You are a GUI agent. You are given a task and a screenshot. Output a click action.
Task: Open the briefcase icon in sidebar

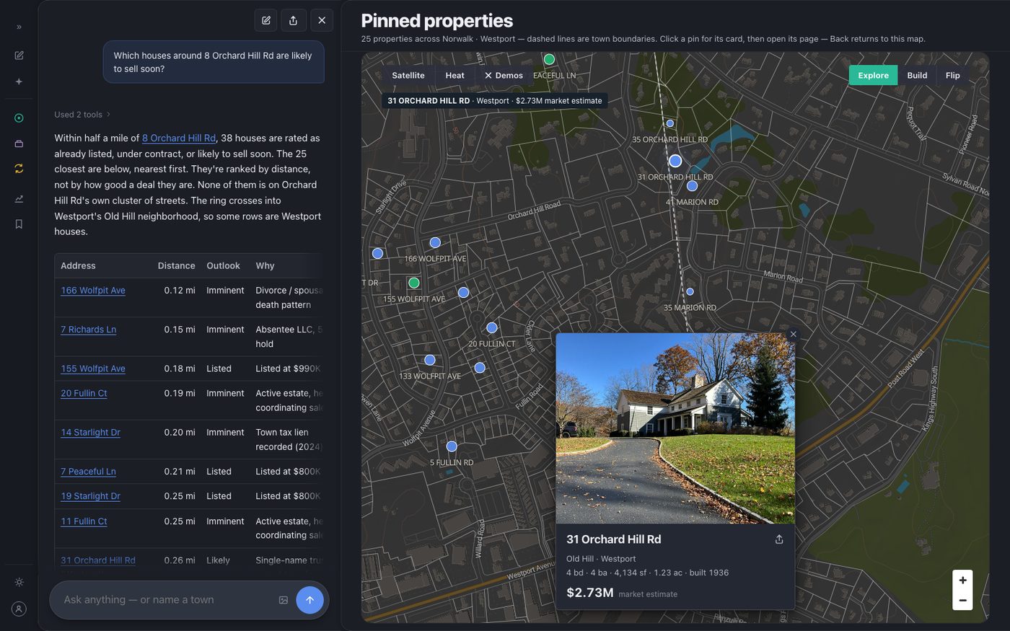pyautogui.click(x=19, y=144)
